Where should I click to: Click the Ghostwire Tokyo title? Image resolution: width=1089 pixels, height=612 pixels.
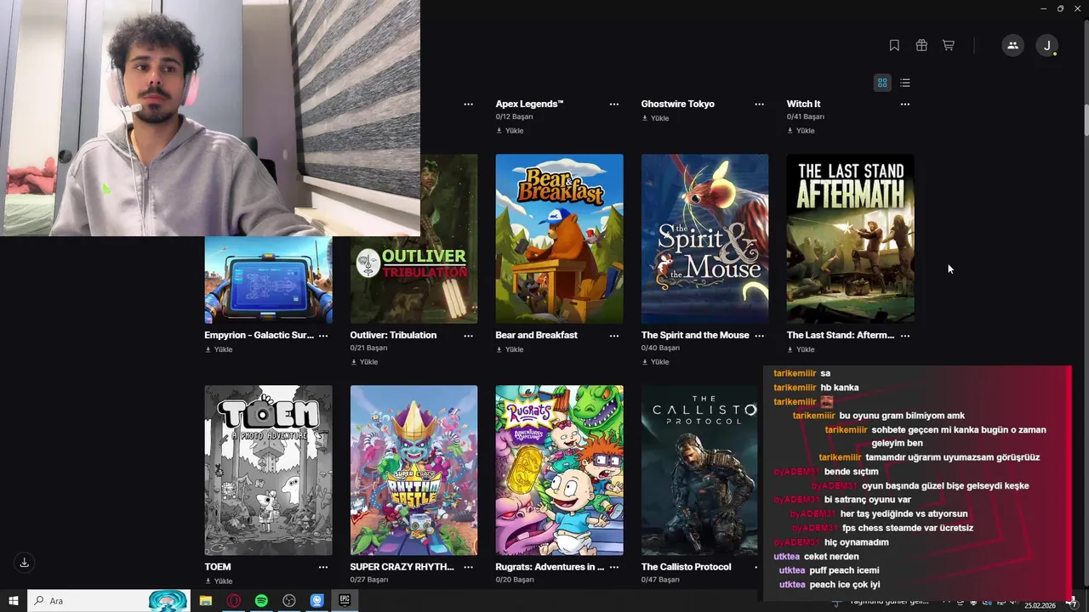click(677, 104)
